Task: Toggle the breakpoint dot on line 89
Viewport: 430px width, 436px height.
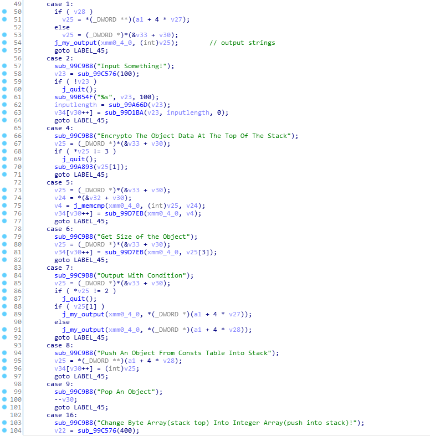Action: (x=4, y=314)
